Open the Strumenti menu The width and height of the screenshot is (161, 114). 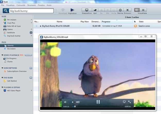coord(31,5)
